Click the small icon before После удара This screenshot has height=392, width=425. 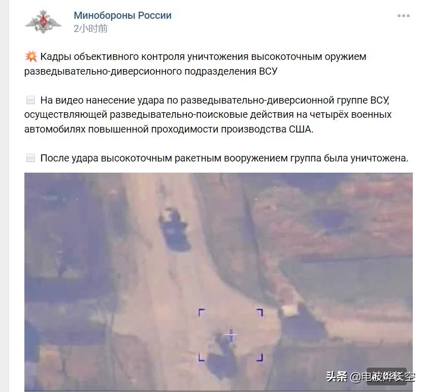[x=30, y=158]
